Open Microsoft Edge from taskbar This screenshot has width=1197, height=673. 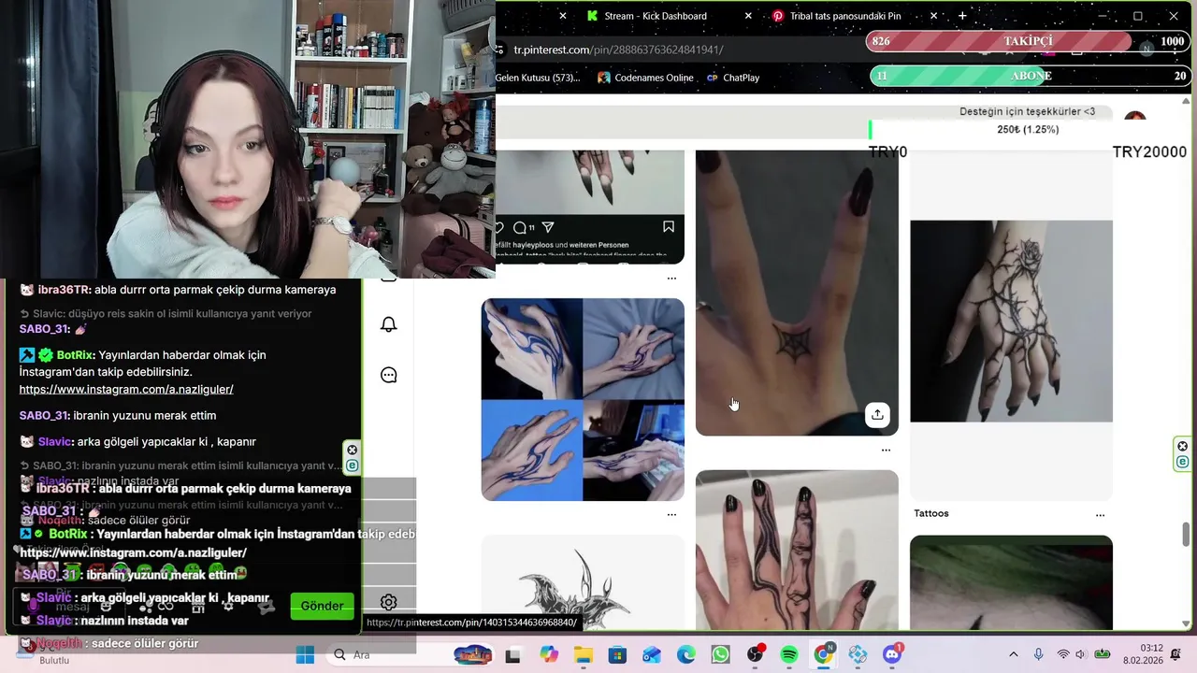tap(686, 655)
